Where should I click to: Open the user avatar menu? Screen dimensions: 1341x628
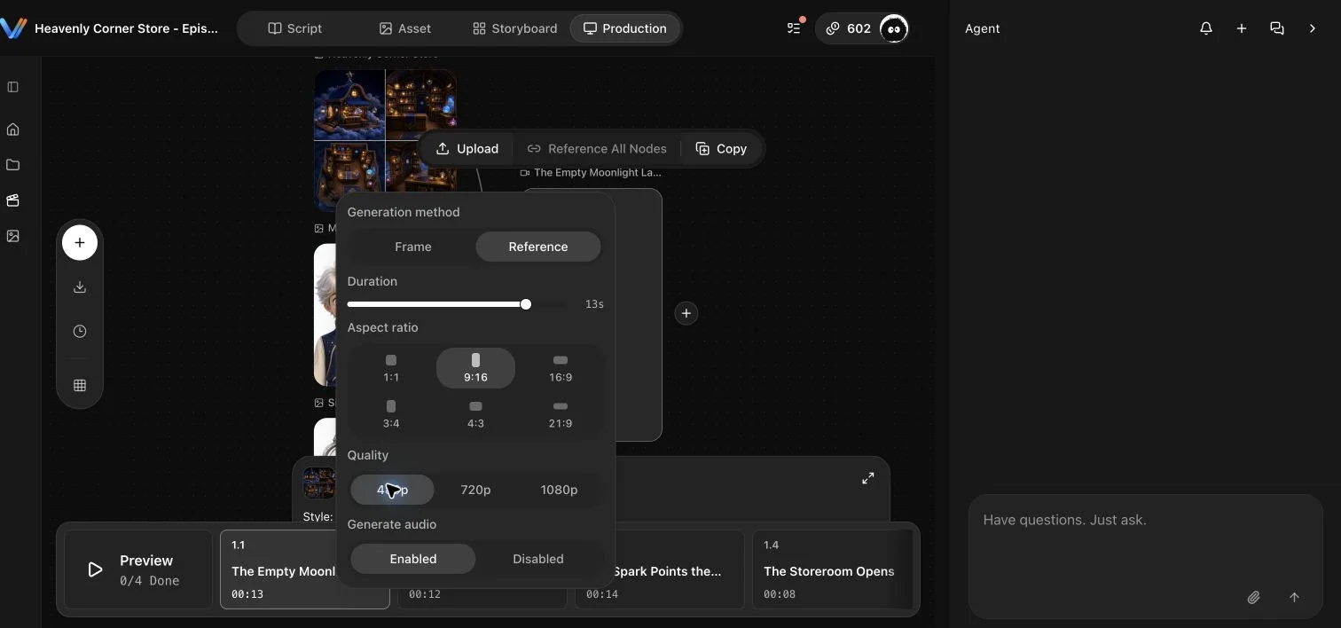894,28
